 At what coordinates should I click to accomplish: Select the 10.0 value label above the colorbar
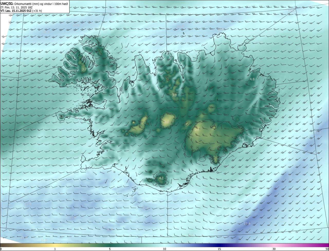pyautogui.click(x=44, y=240)
